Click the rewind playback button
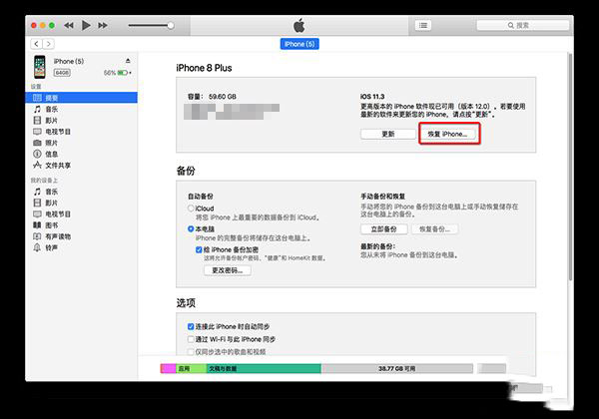This screenshot has height=419, width=599. pyautogui.click(x=68, y=26)
